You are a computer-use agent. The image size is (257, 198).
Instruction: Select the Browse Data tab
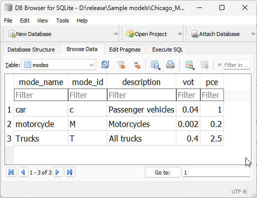point(82,49)
